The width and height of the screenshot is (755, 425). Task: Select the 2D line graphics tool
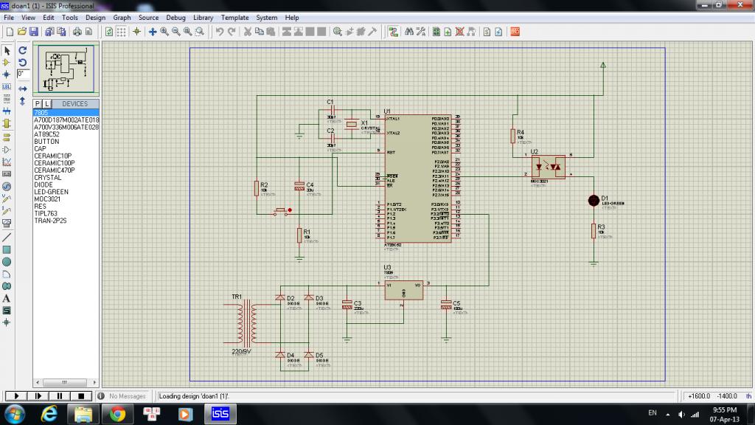click(7, 238)
